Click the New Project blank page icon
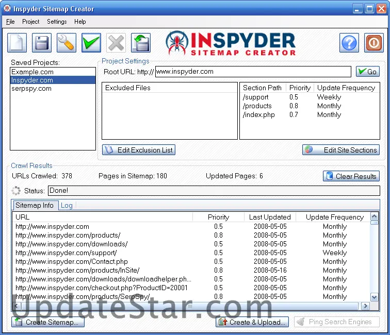This screenshot has width=390, height=335. [17, 43]
